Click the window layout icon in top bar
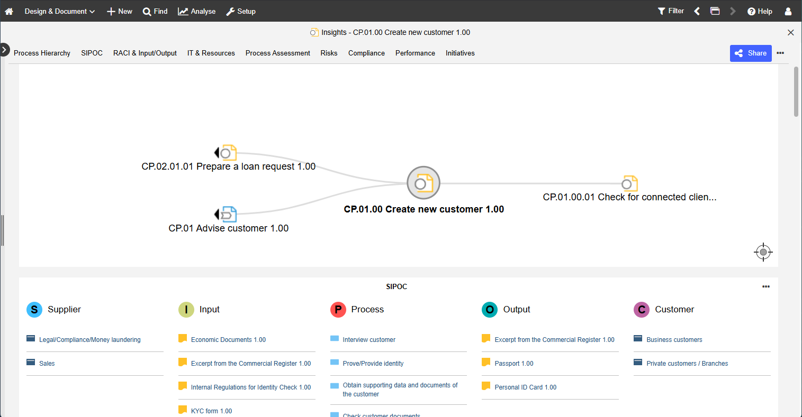 tap(715, 11)
